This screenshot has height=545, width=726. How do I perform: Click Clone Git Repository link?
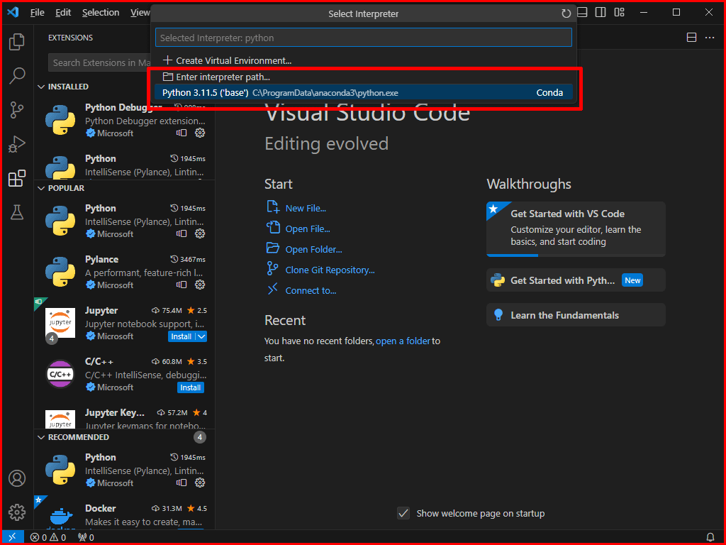click(330, 270)
